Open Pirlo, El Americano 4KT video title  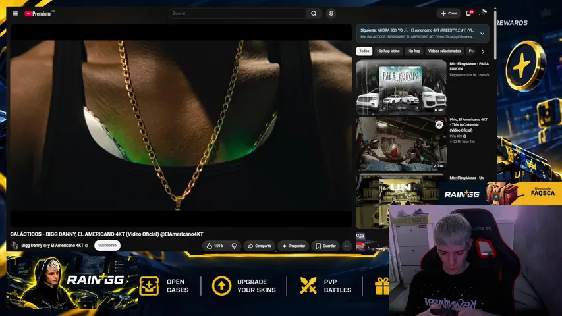click(x=468, y=124)
